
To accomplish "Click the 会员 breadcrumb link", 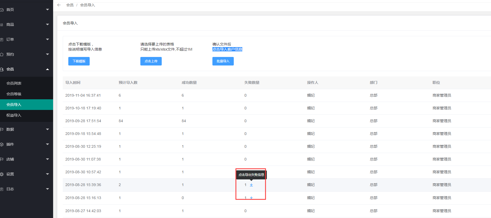I will click(x=70, y=5).
